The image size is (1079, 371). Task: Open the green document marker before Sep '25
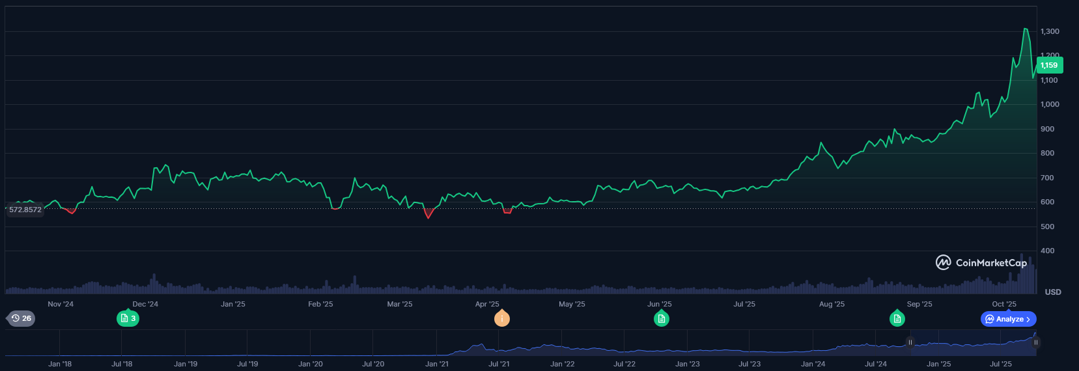click(x=897, y=318)
